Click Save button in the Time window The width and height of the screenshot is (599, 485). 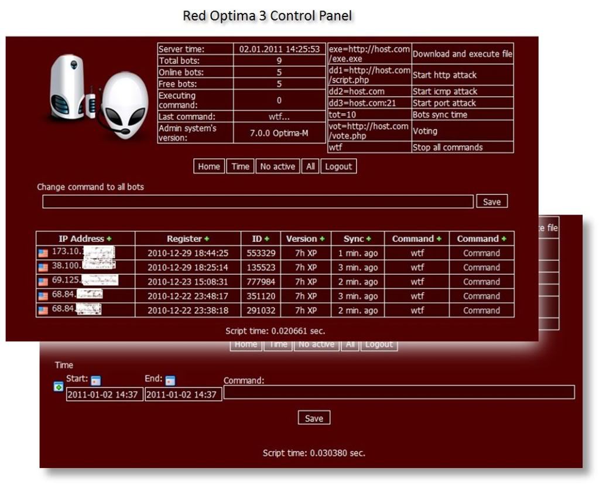(x=314, y=418)
